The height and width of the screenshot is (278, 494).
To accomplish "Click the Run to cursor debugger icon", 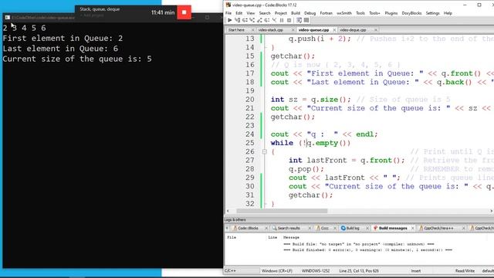I will 237,20.
